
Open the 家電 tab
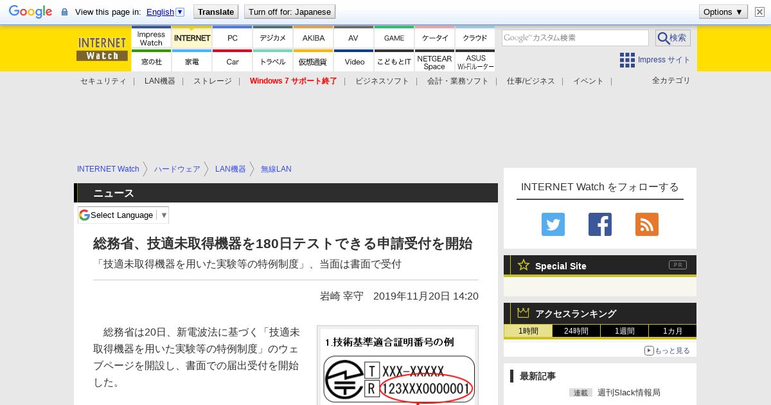pyautogui.click(x=191, y=61)
